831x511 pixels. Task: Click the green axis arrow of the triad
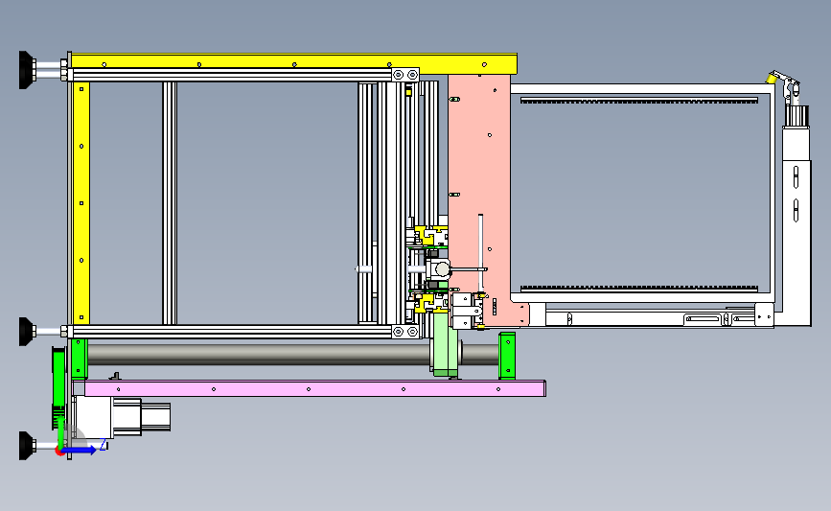pyautogui.click(x=60, y=432)
